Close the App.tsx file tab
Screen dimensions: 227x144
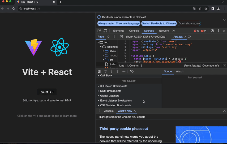pos(185,37)
